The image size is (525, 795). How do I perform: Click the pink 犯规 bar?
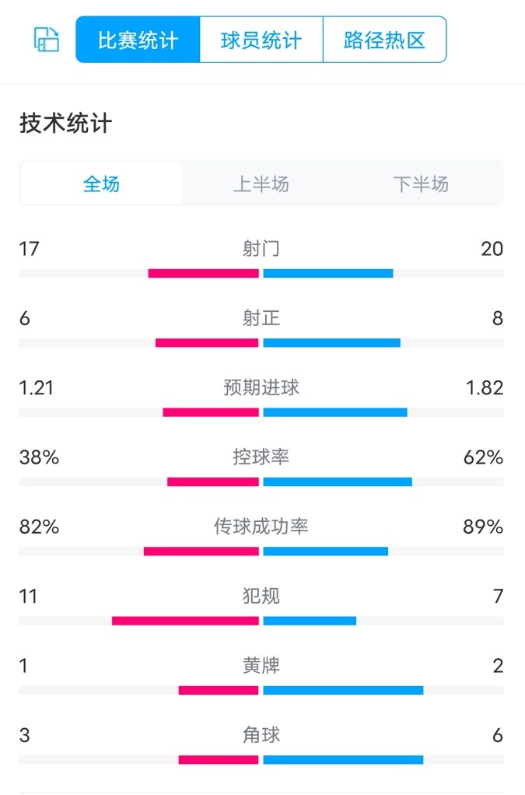coord(185,621)
